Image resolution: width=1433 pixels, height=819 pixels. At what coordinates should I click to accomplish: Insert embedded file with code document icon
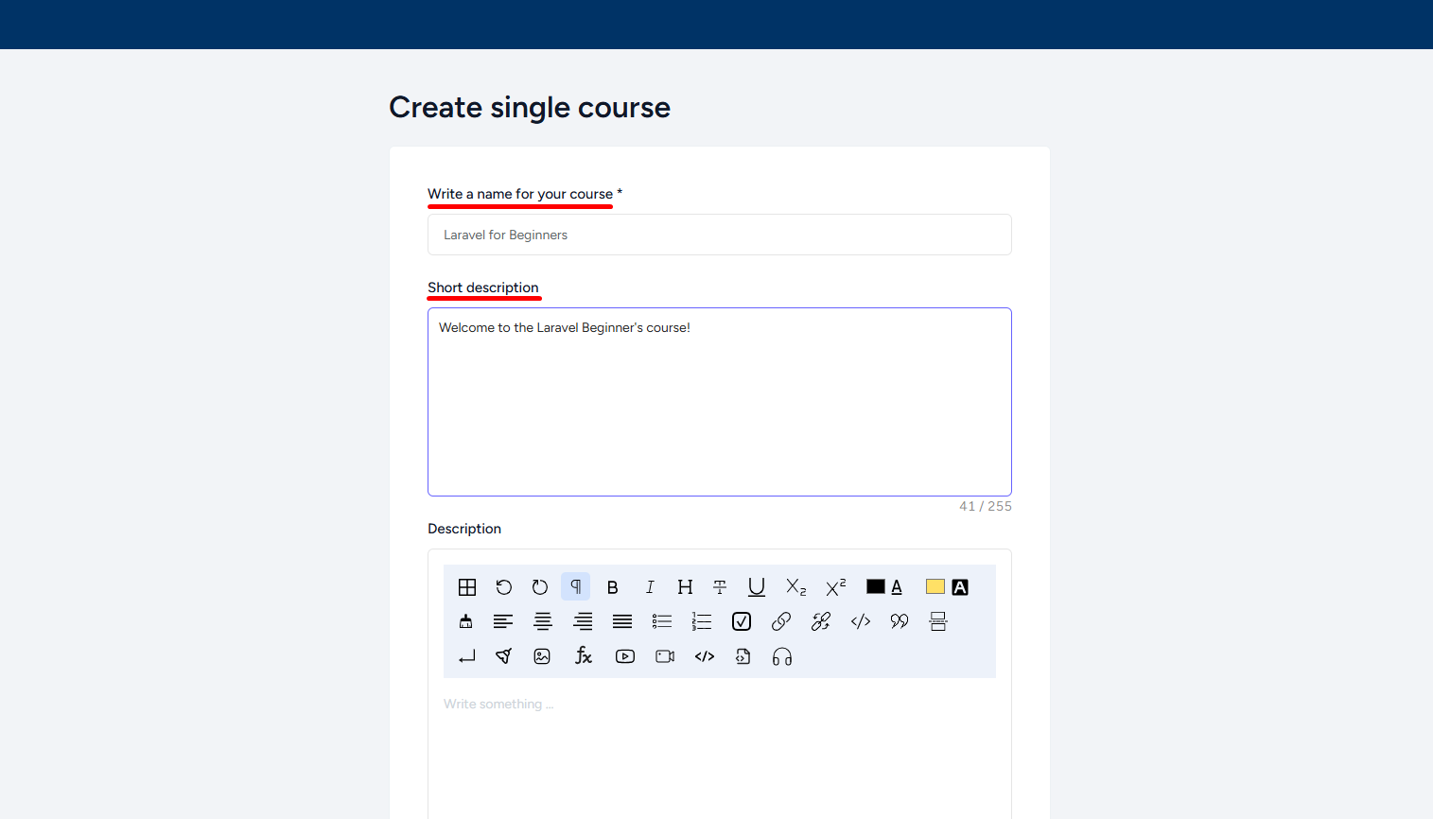click(x=743, y=656)
